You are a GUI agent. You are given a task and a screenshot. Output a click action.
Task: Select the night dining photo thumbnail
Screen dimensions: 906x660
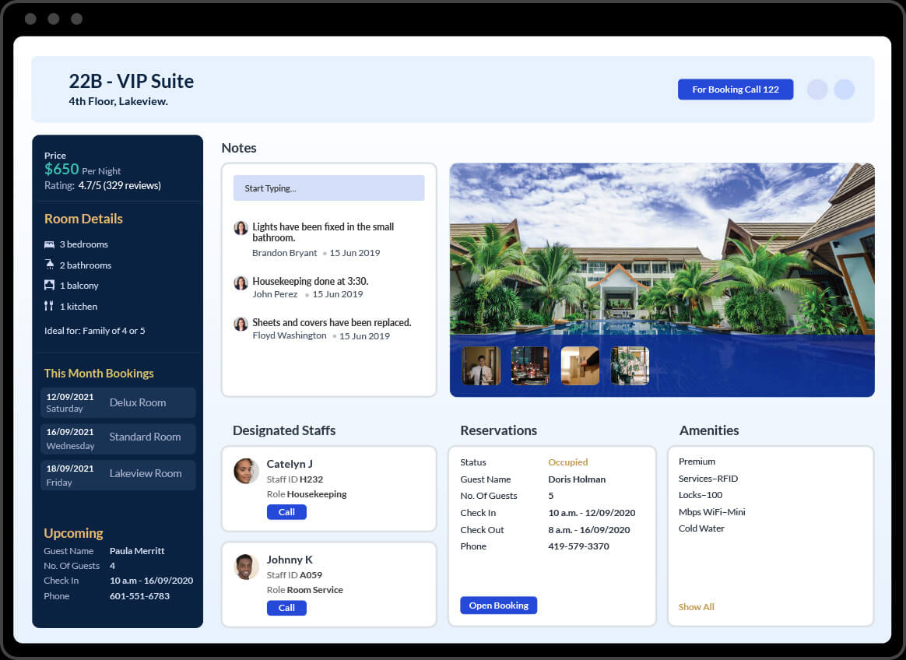point(530,366)
